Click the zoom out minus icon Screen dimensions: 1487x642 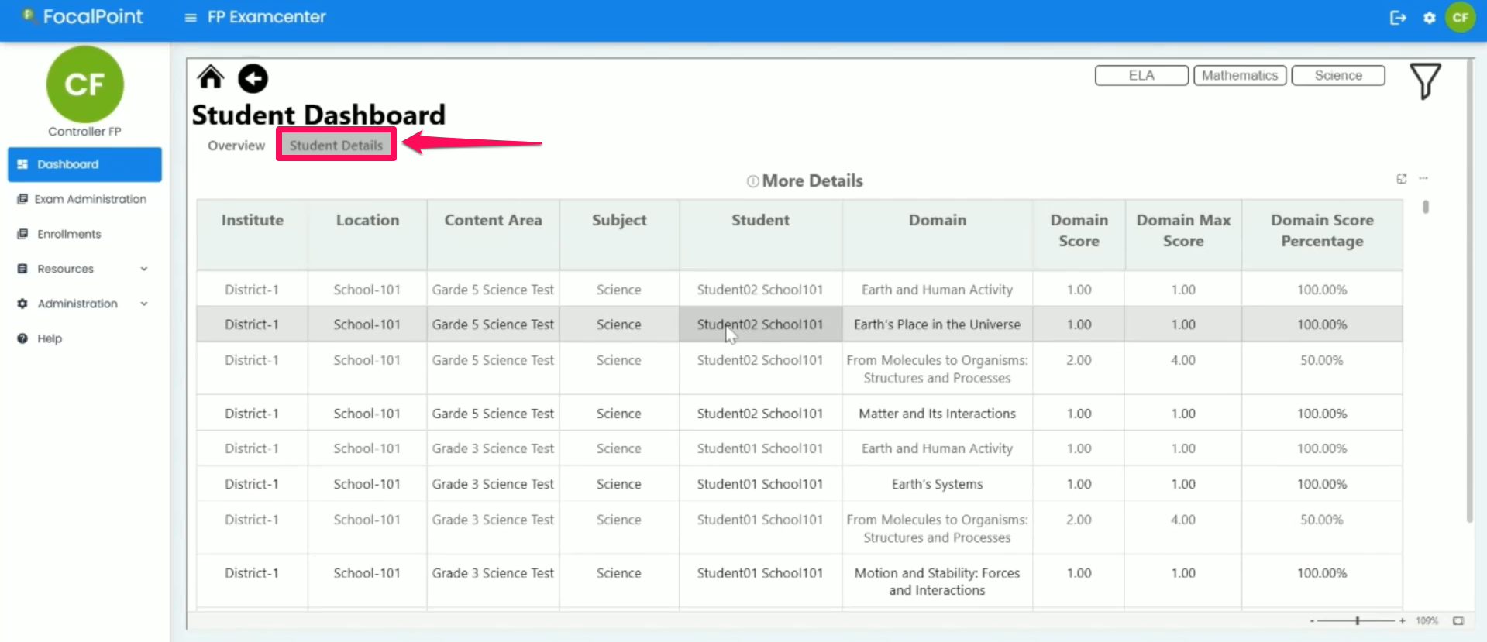click(x=1312, y=621)
